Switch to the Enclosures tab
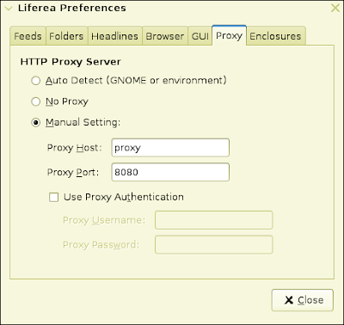 point(275,36)
